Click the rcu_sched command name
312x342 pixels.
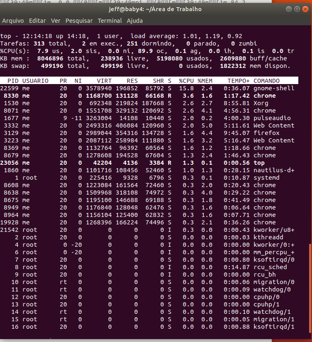(x=270, y=267)
